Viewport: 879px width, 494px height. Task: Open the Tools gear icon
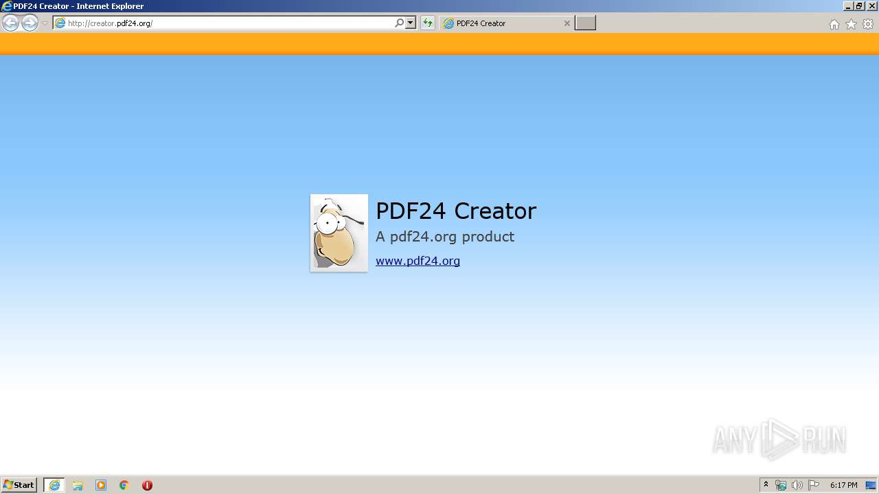point(868,24)
